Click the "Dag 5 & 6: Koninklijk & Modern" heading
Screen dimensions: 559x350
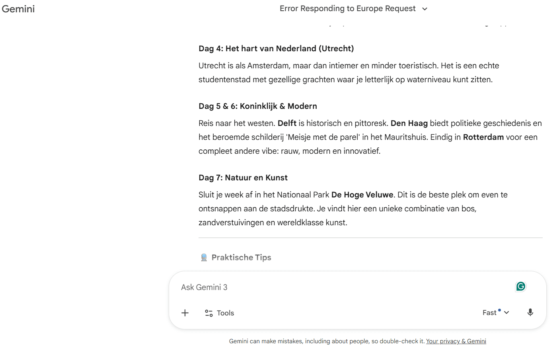[x=258, y=106]
